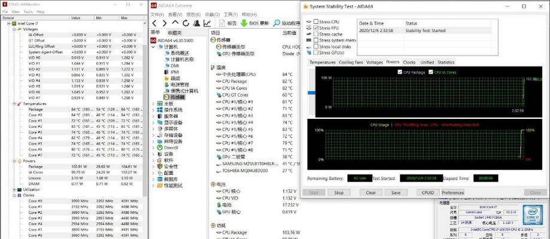Click the 操作系统 Windows logo icon
The height and width of the screenshot is (239, 550).
click(x=160, y=110)
